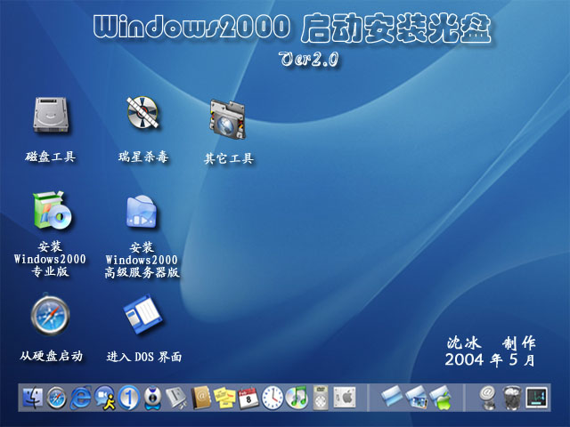This screenshot has height=427, width=570.
Task: Choose 安装 Windows2000 专业版 text
Action: [x=50, y=259]
